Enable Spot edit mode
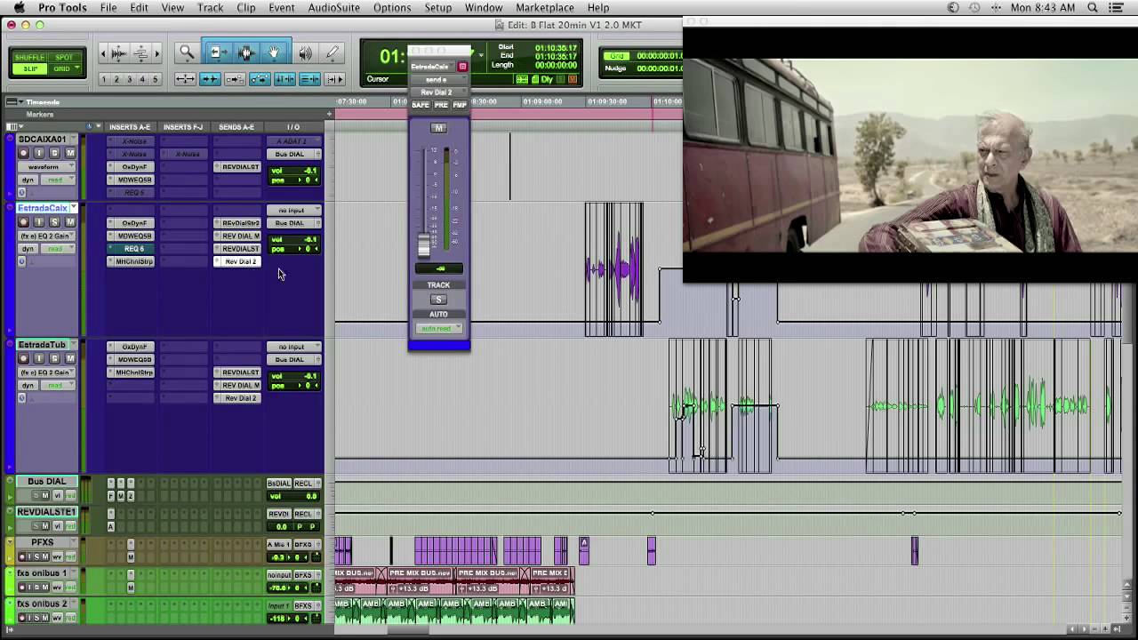1138x640 pixels. 64,58
